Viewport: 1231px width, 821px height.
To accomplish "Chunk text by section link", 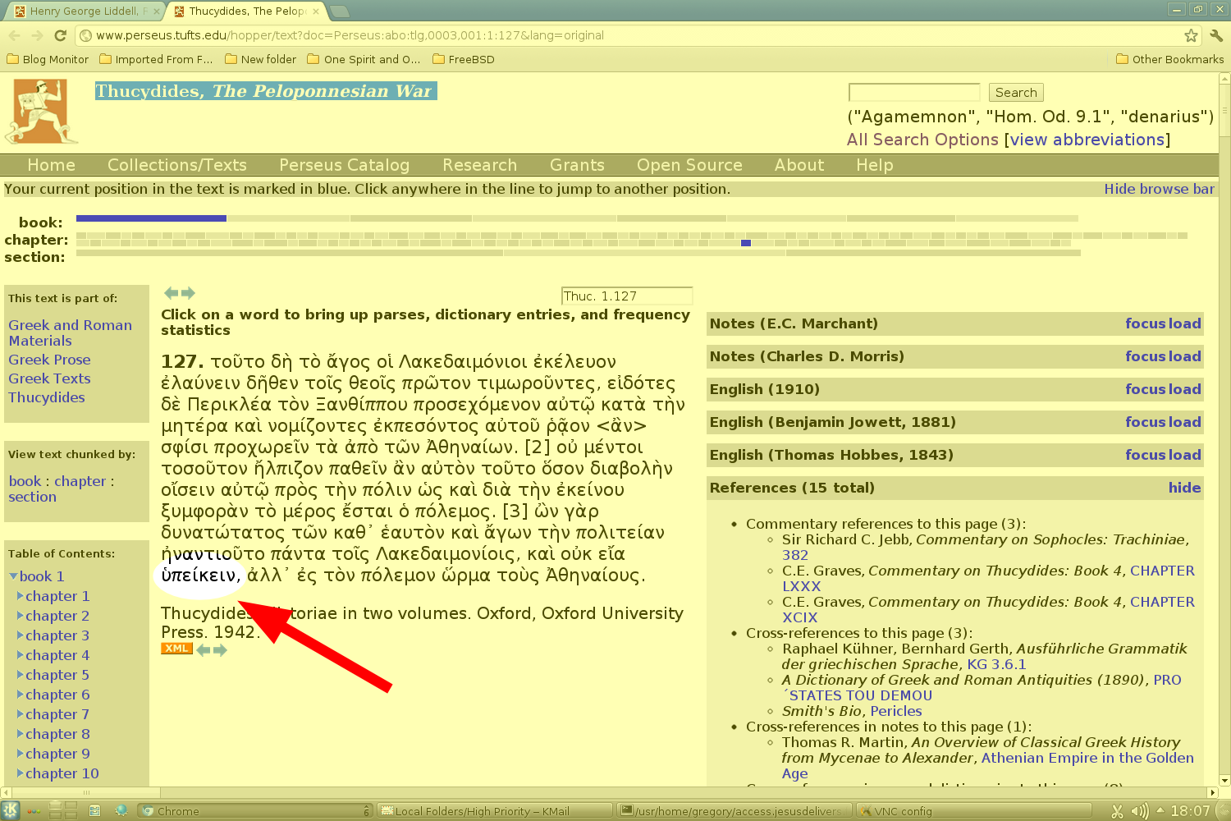I will 33,497.
